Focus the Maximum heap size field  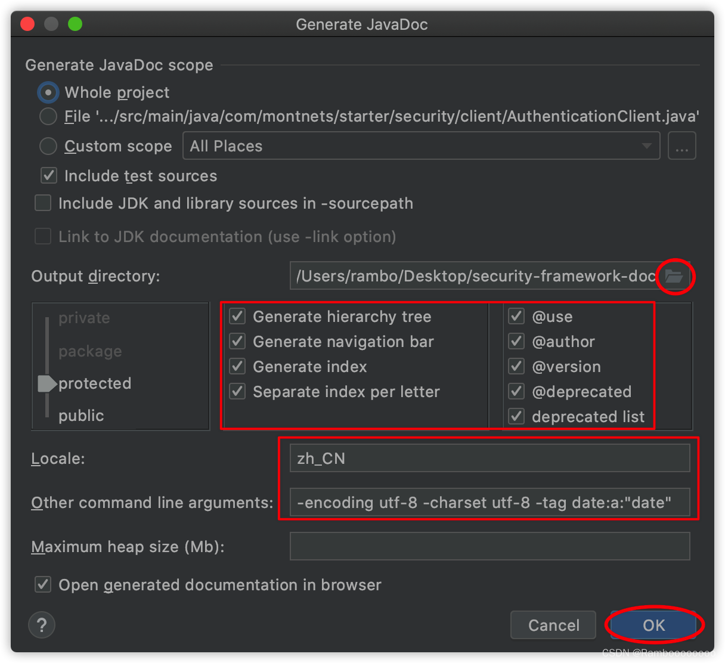coord(489,547)
